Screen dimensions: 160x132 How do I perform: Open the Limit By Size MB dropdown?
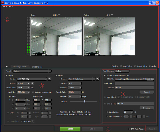click(128, 112)
